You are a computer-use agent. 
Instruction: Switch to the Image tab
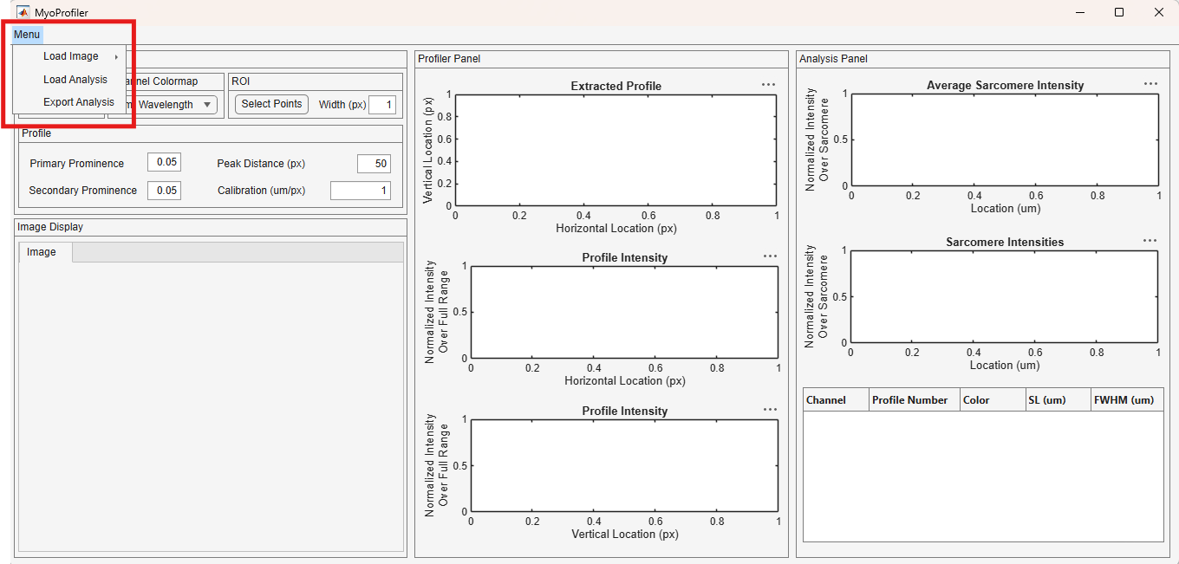[x=42, y=252]
